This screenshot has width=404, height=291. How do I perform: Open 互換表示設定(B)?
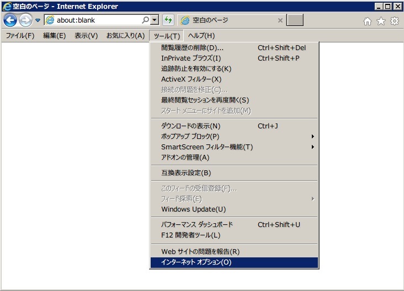(234, 173)
